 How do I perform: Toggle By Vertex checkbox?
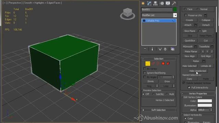[144, 69]
